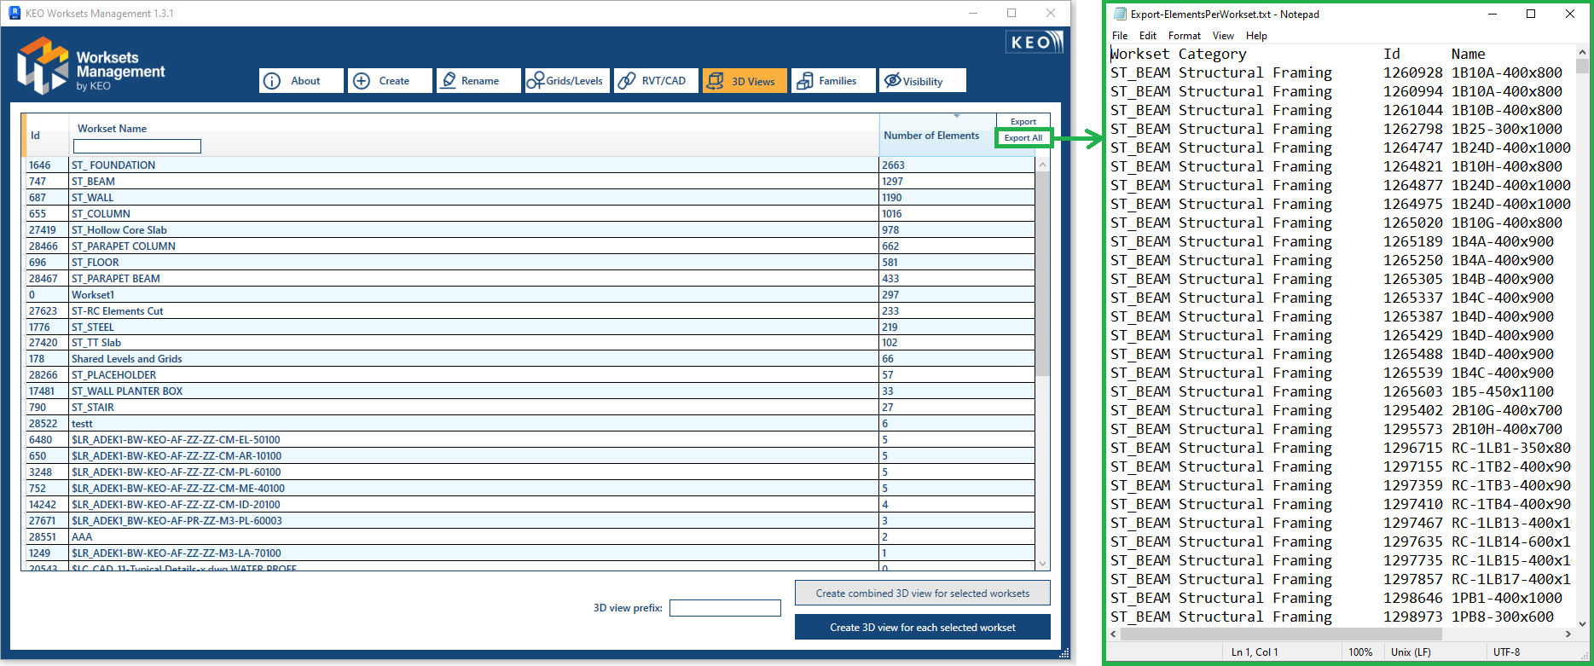The height and width of the screenshot is (666, 1594).
Task: Go to the Grids/Levels tab
Action: 567,81
